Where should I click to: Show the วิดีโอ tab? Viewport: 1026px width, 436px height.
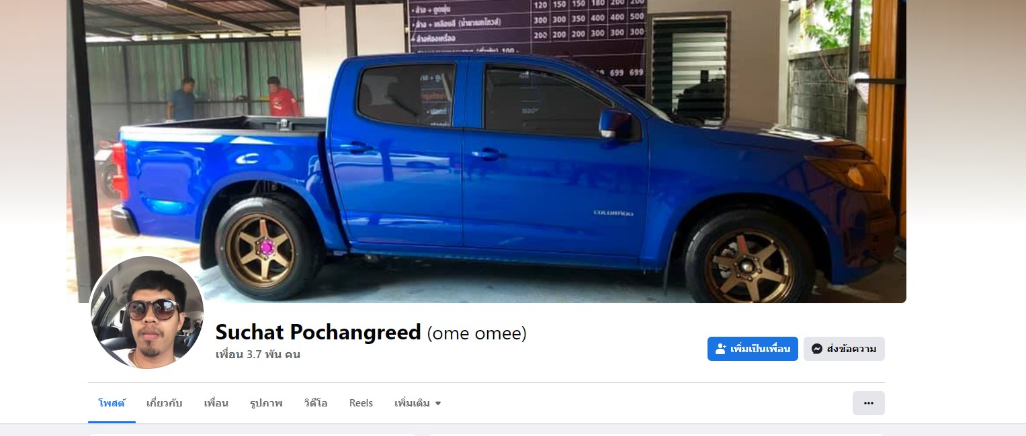click(x=316, y=403)
